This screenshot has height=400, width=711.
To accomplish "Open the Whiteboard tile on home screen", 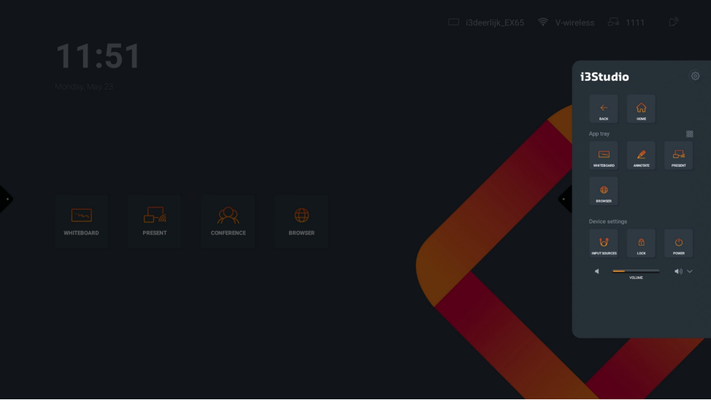I will coord(81,221).
